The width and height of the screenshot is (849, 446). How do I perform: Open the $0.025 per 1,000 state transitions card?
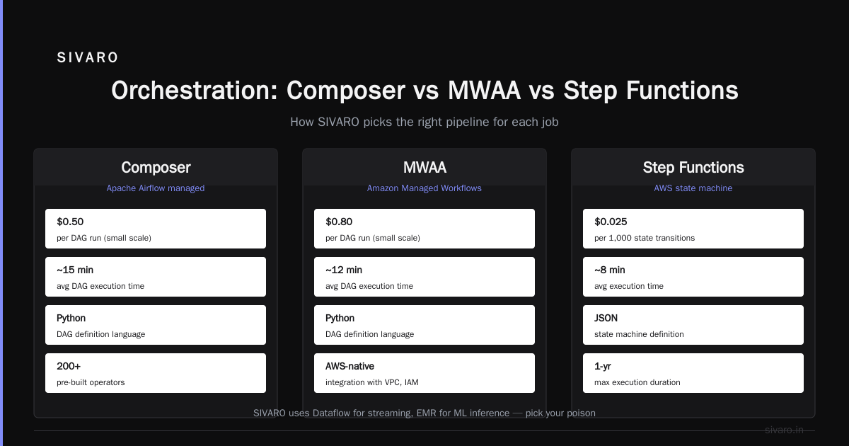tap(693, 229)
